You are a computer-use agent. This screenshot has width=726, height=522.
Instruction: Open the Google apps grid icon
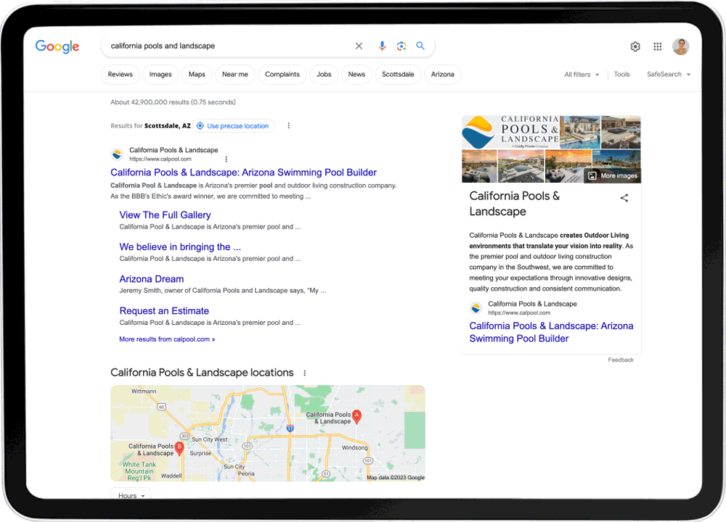coord(658,46)
